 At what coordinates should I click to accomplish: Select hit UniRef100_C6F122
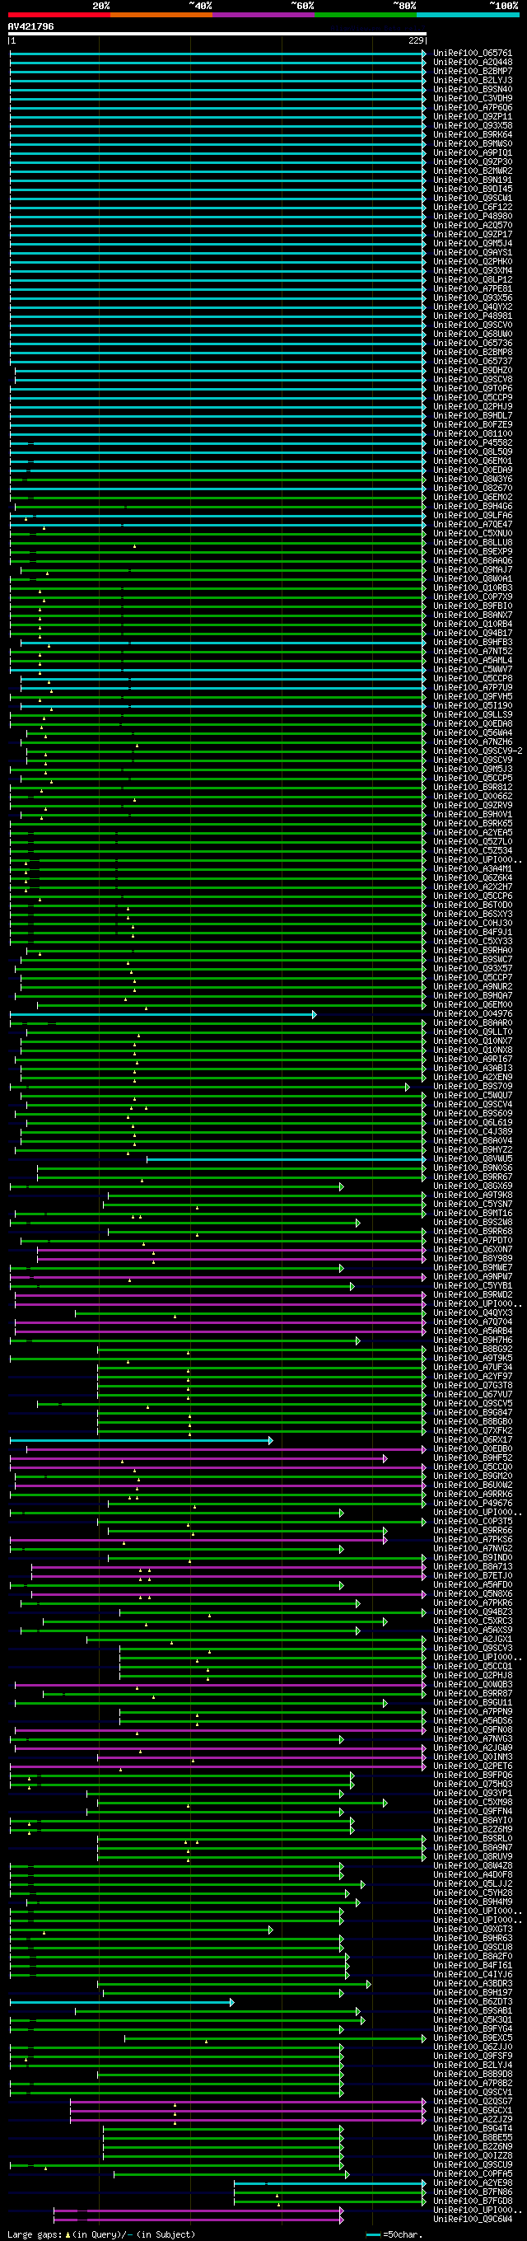click(473, 207)
